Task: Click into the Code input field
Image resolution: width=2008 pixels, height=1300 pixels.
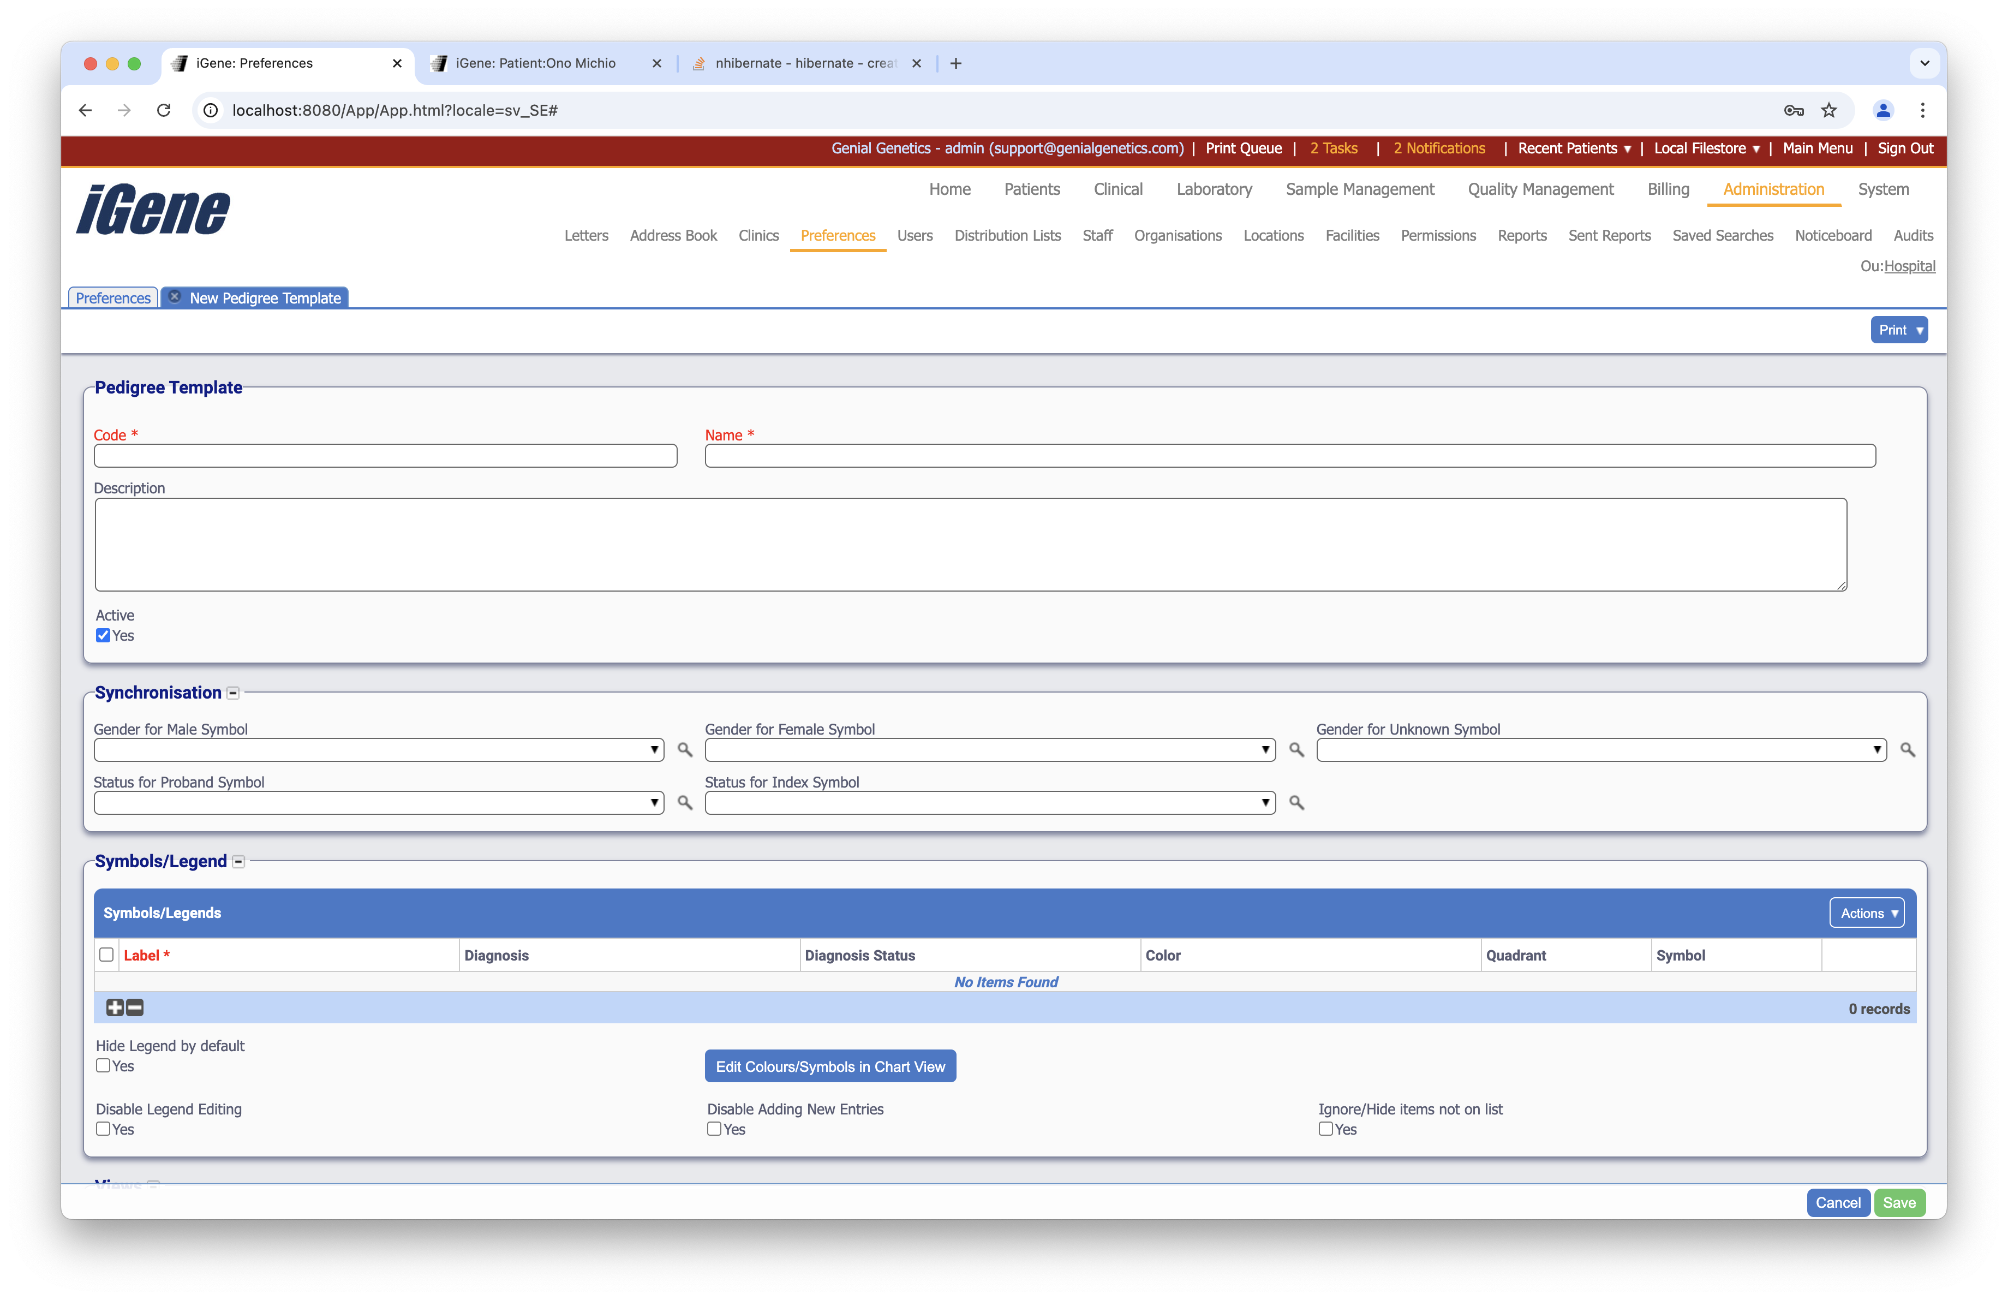Action: coord(385,456)
